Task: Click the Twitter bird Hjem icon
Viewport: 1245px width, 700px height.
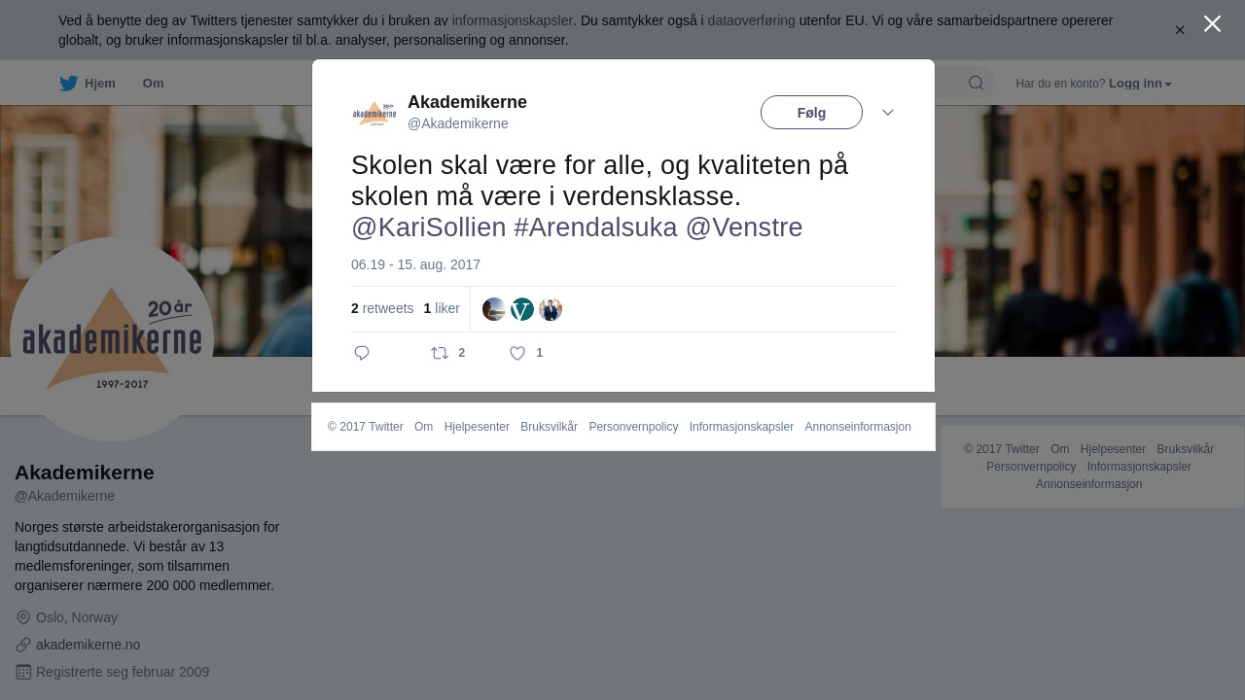Action: click(68, 84)
